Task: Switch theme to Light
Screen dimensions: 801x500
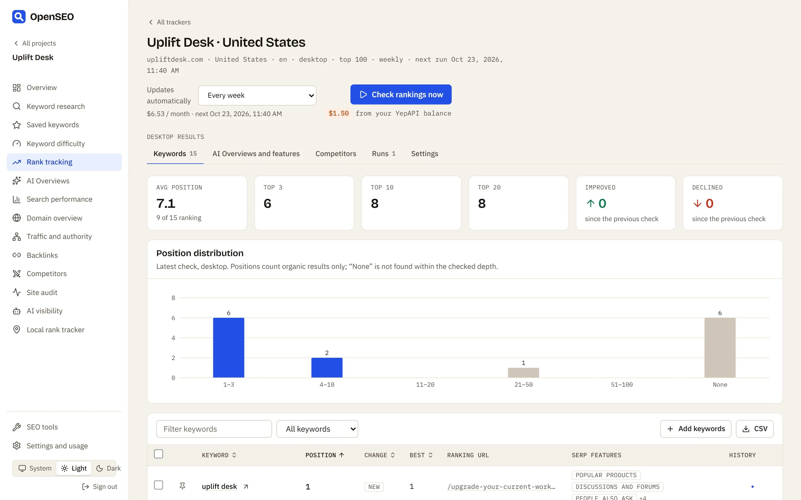Action: coord(74,468)
